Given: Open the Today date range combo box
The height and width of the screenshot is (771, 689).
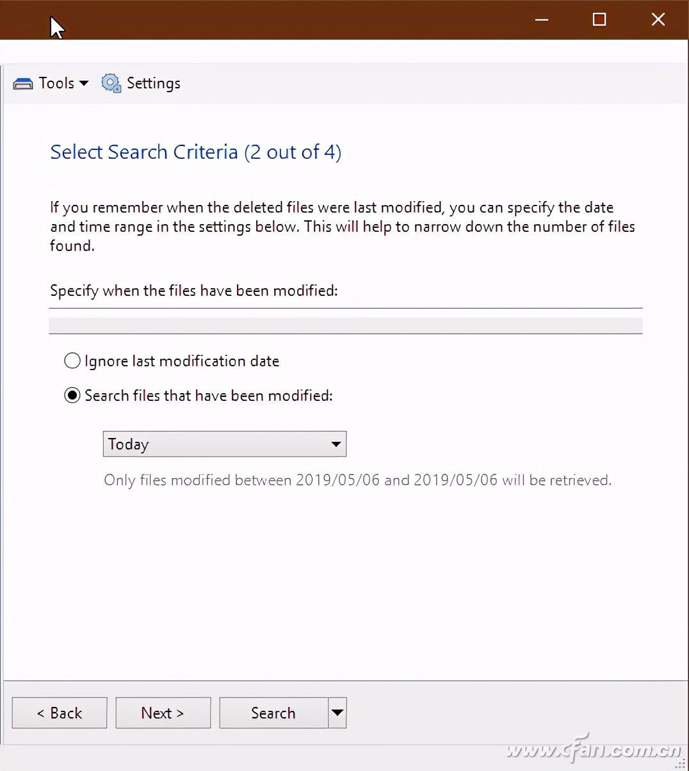Looking at the screenshot, I should (218, 444).
